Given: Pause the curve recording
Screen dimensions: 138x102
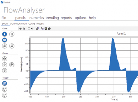Looking at the screenshot, I should [x=12, y=34].
